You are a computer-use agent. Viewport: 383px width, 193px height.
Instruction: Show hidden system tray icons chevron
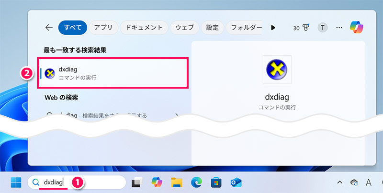coord(340,183)
